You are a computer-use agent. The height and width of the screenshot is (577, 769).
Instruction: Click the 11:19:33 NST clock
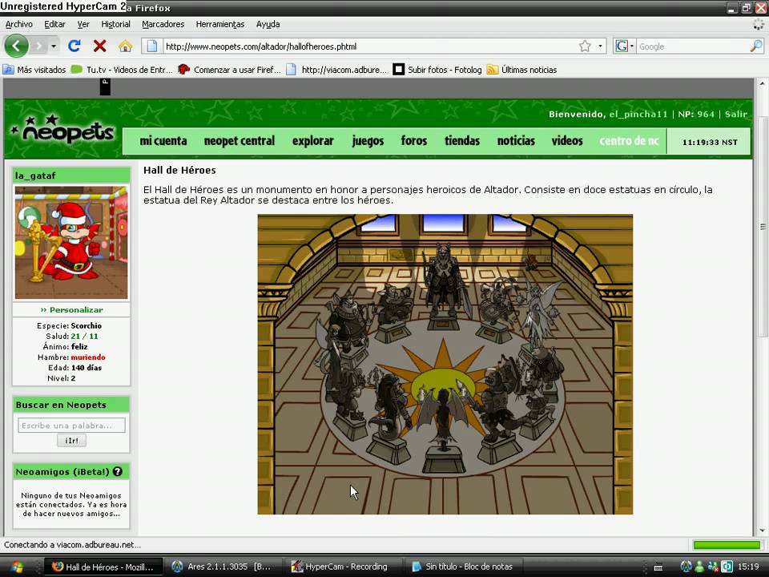(710, 143)
